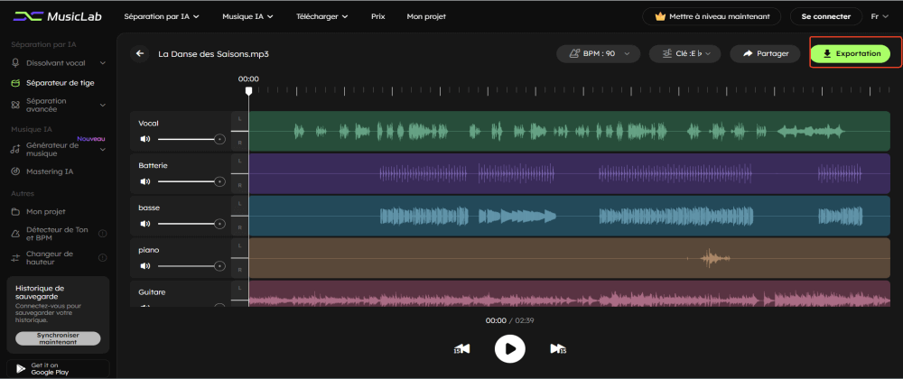This screenshot has height=379, width=903.
Task: Mute the Batterie track
Action: [144, 181]
